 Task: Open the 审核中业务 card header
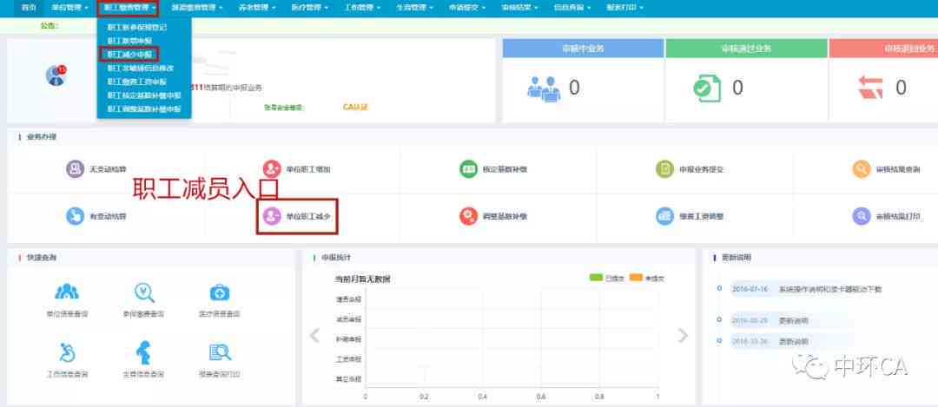click(x=583, y=49)
